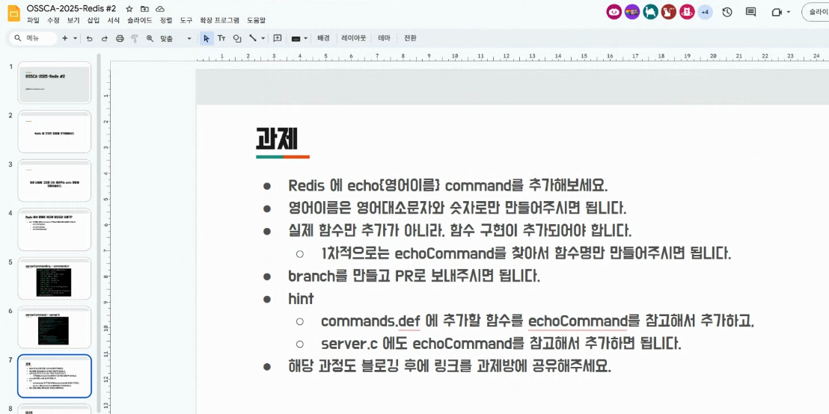Click the teal camel collaborator avatar
Screen dimensions: 829x414
coord(650,12)
